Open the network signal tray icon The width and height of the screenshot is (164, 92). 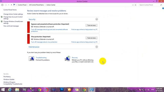point(146,90)
